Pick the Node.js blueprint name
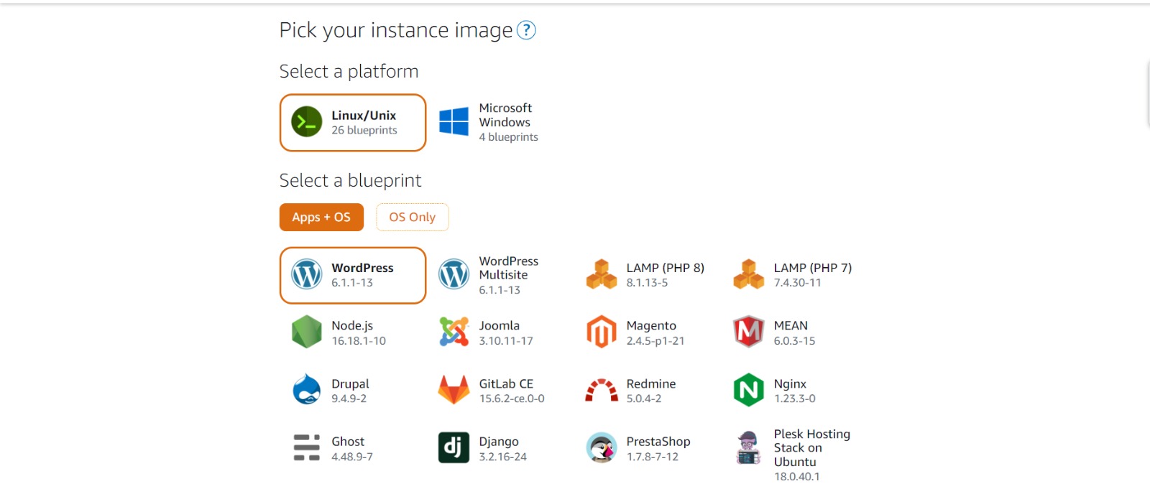The image size is (1150, 494). [352, 325]
